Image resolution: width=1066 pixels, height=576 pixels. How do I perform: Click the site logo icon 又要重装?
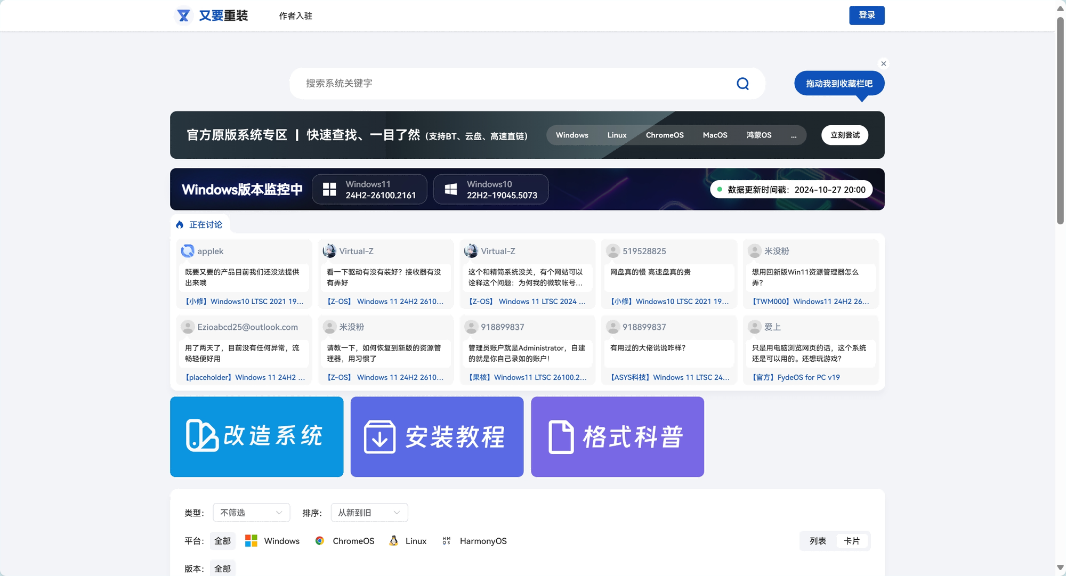(x=183, y=15)
